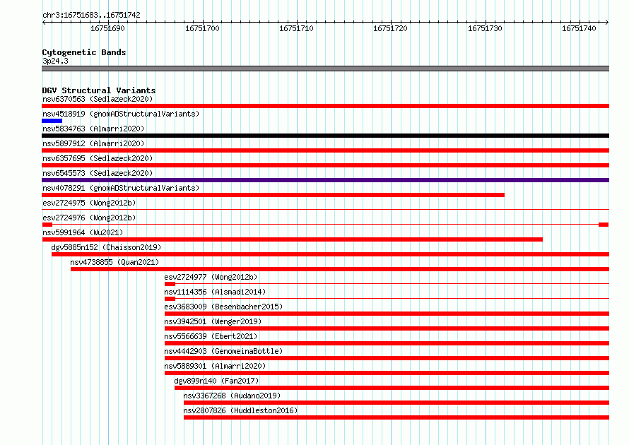Click the esv3683009 (Besenbacher2015) label
Screen dimensions: 629x445
tap(223, 307)
